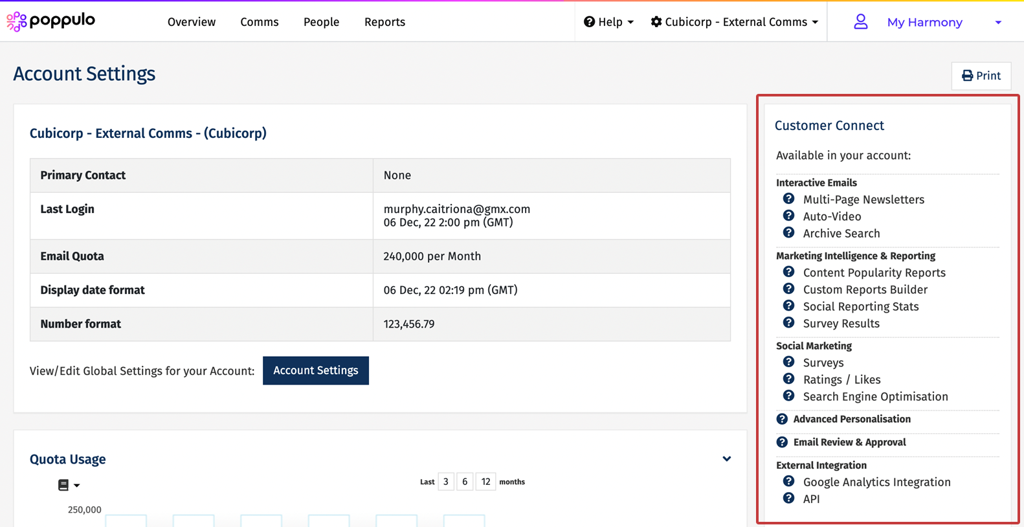Click the Account Settings button
1024x527 pixels.
pos(315,370)
